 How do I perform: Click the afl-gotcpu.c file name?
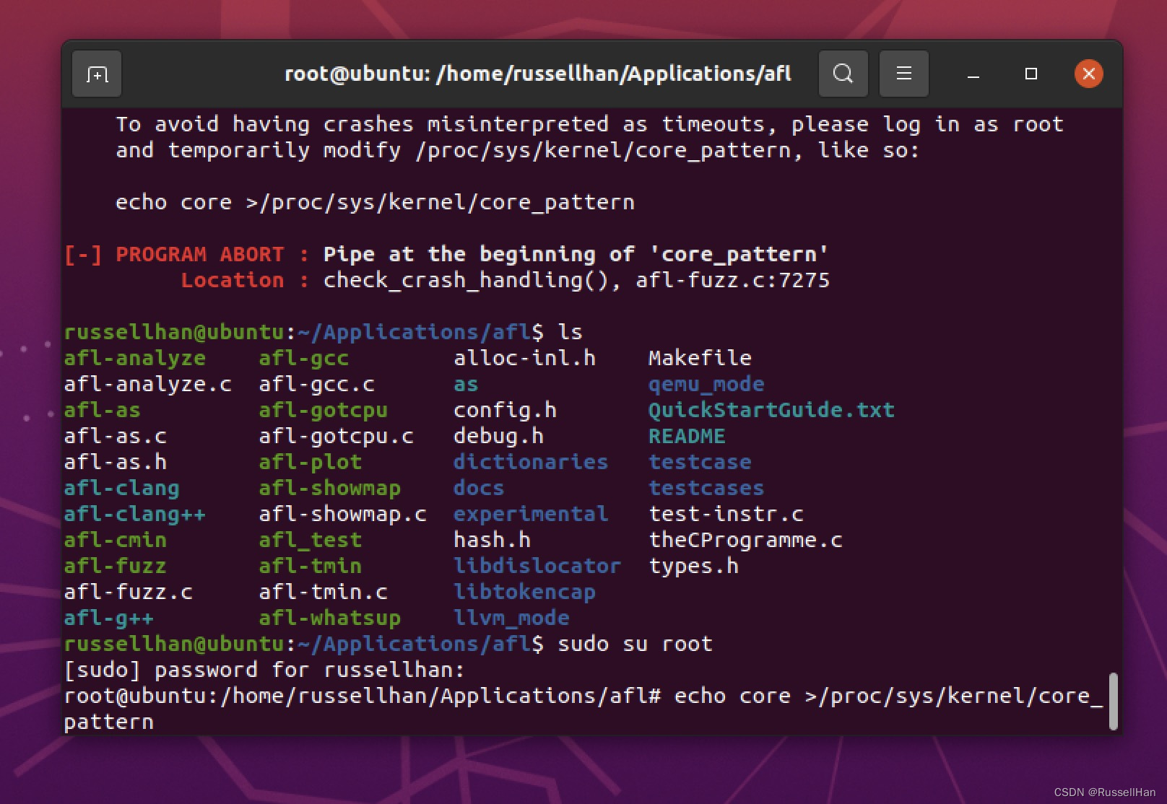337,436
